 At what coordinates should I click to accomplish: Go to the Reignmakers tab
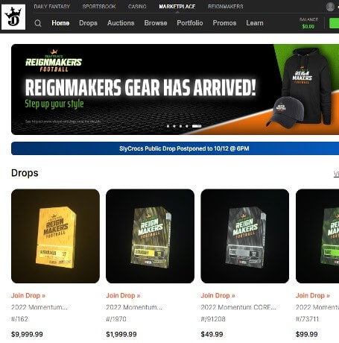[226, 7]
